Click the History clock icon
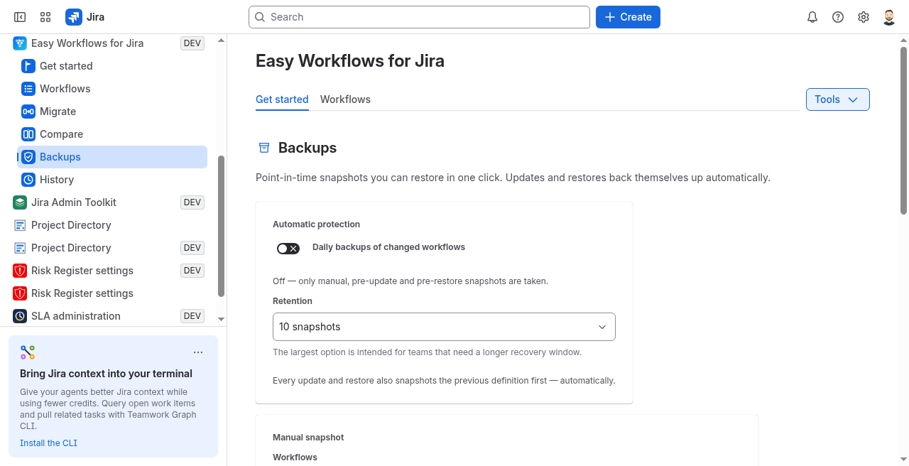 coord(28,180)
